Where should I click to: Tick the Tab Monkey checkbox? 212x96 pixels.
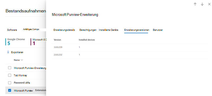coord(10,75)
